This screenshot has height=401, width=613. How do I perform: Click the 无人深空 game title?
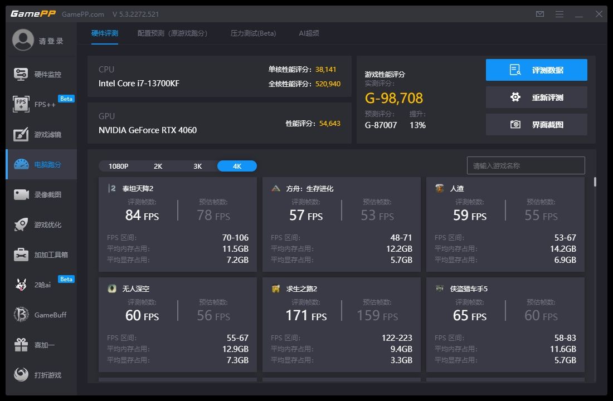click(x=135, y=288)
